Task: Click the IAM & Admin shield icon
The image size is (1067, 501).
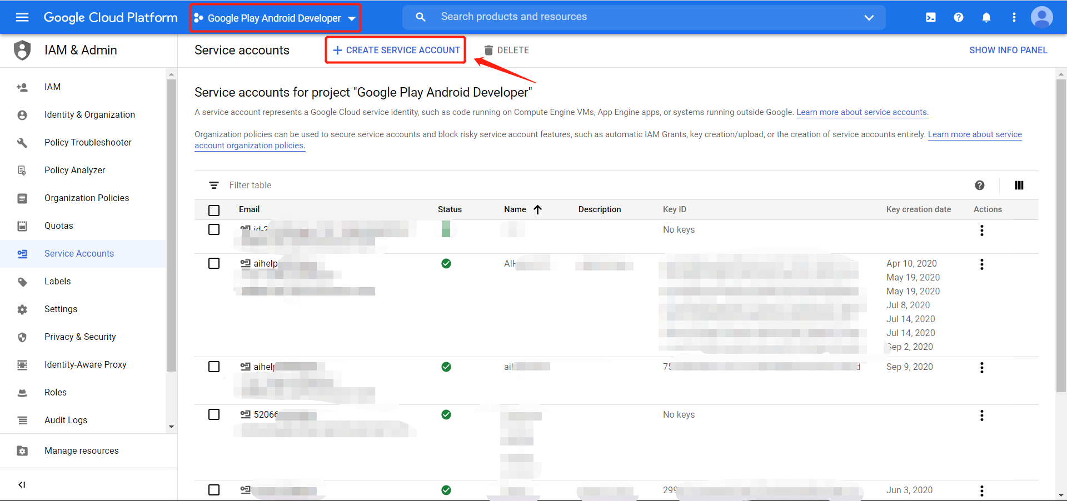Action: 22,50
